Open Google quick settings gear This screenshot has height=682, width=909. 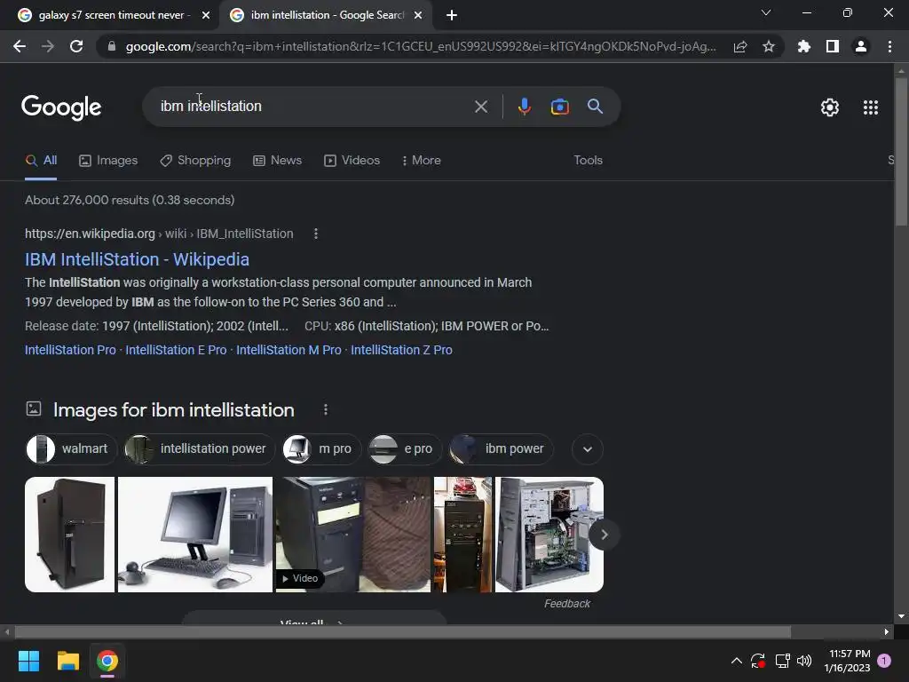coord(830,107)
